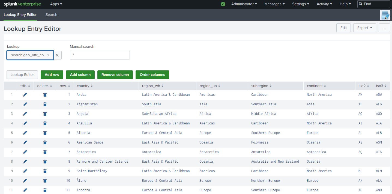Click the Find search box
This screenshot has height=194, width=392.
click(x=374, y=4)
